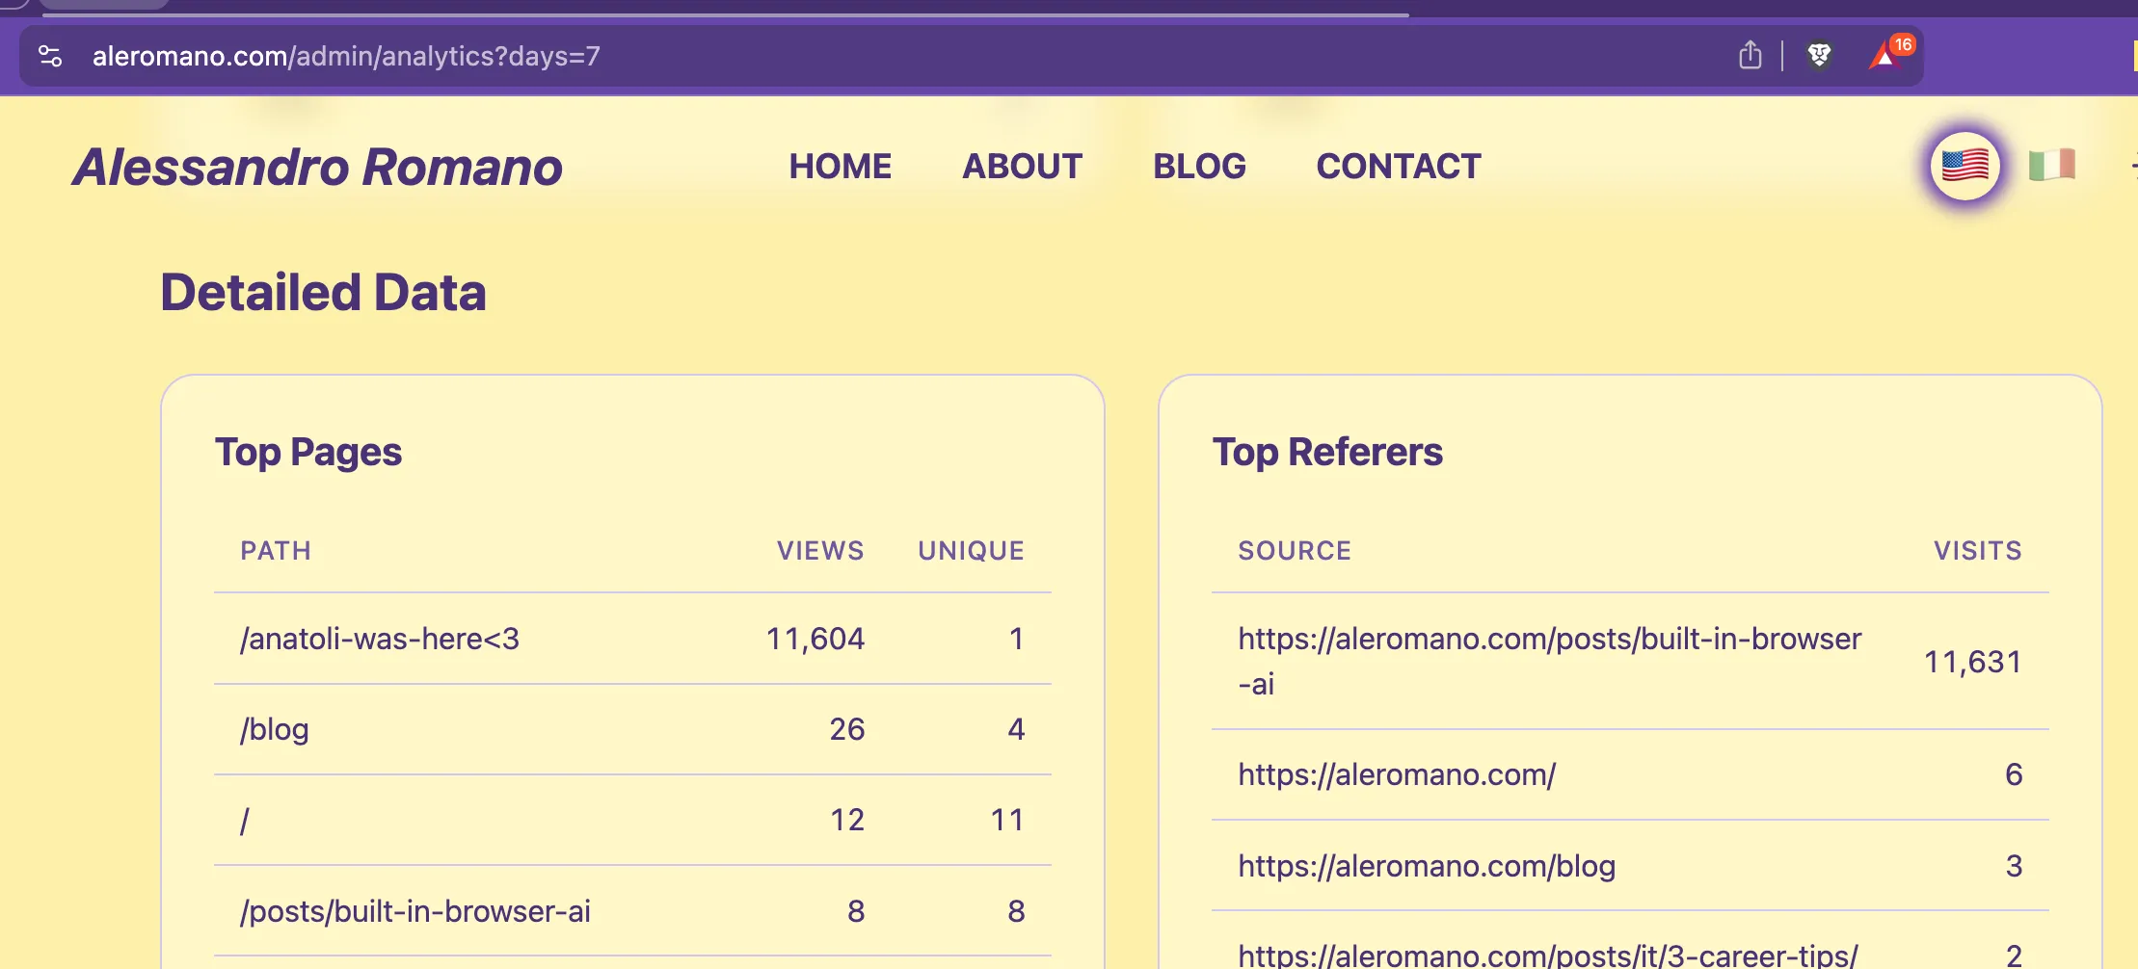The width and height of the screenshot is (2138, 969).
Task: Expand the days=7 date range in URL
Action: [x=553, y=56]
